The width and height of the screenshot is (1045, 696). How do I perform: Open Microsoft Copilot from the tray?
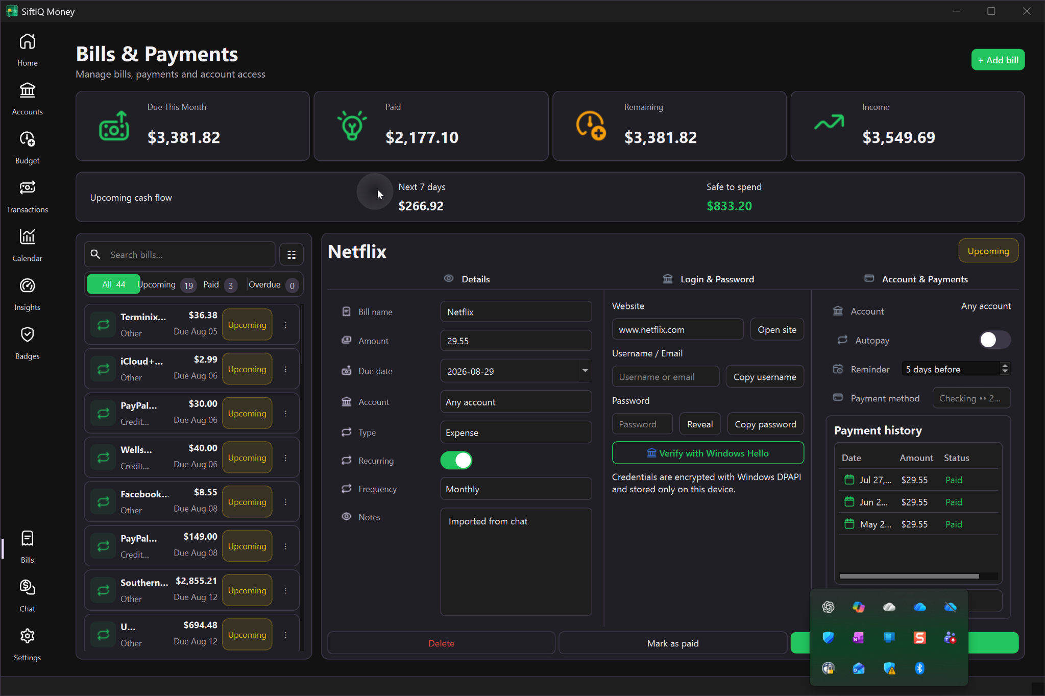pos(859,607)
